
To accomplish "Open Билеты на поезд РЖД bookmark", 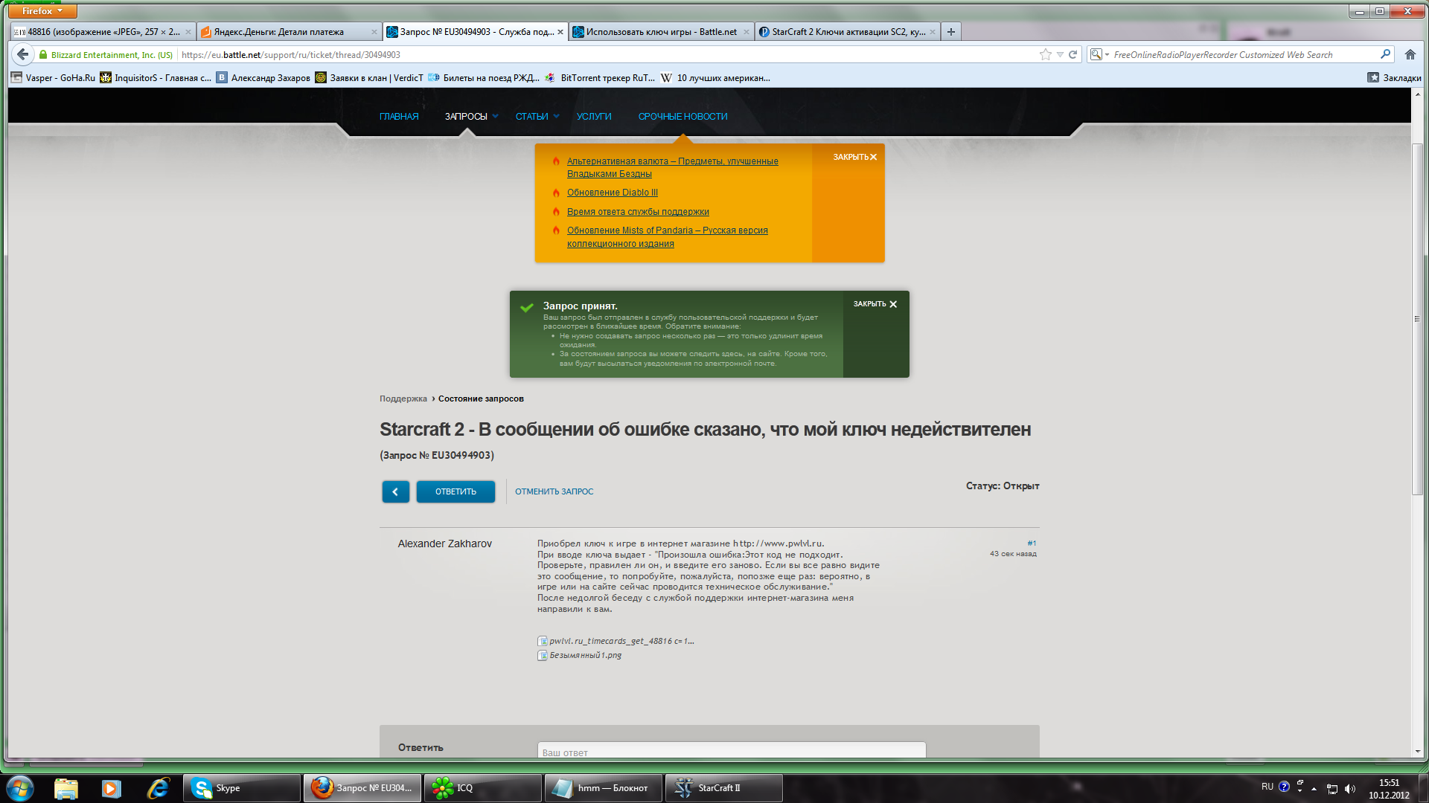I will point(484,77).
